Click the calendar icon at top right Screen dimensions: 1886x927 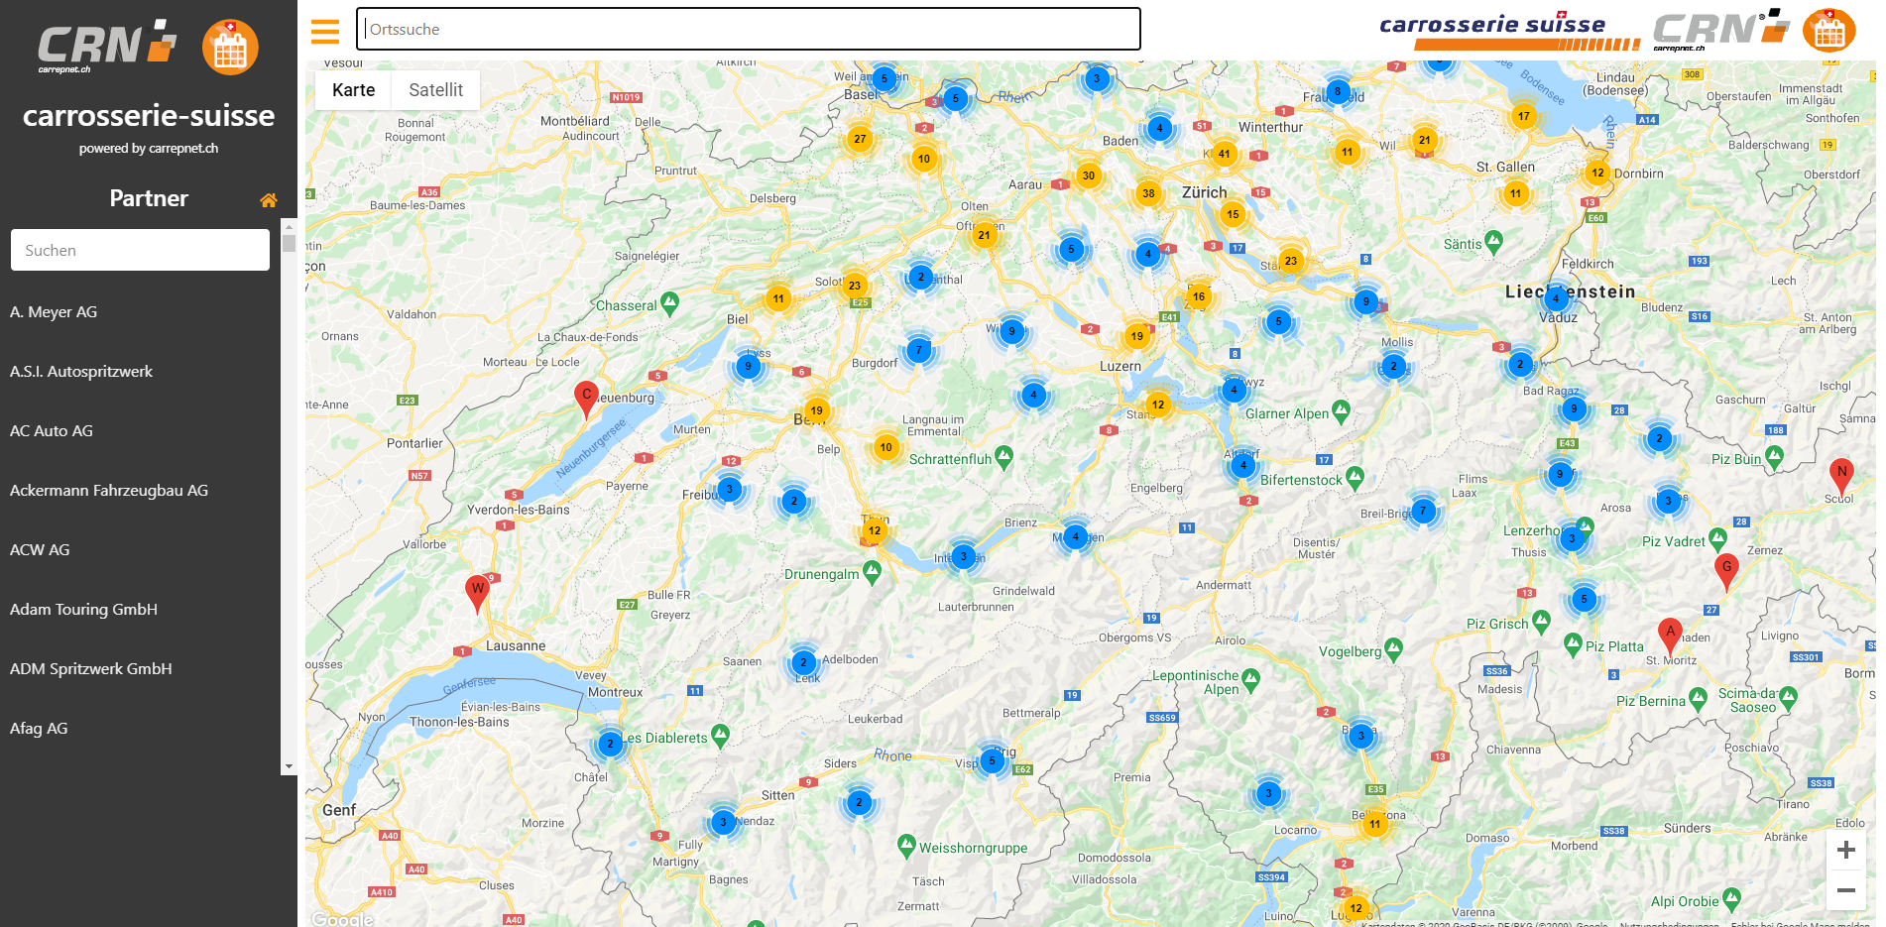coord(1828,33)
